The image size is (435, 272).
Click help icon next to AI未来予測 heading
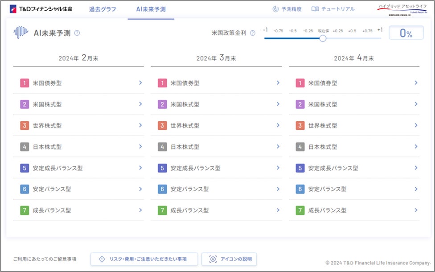(77, 33)
